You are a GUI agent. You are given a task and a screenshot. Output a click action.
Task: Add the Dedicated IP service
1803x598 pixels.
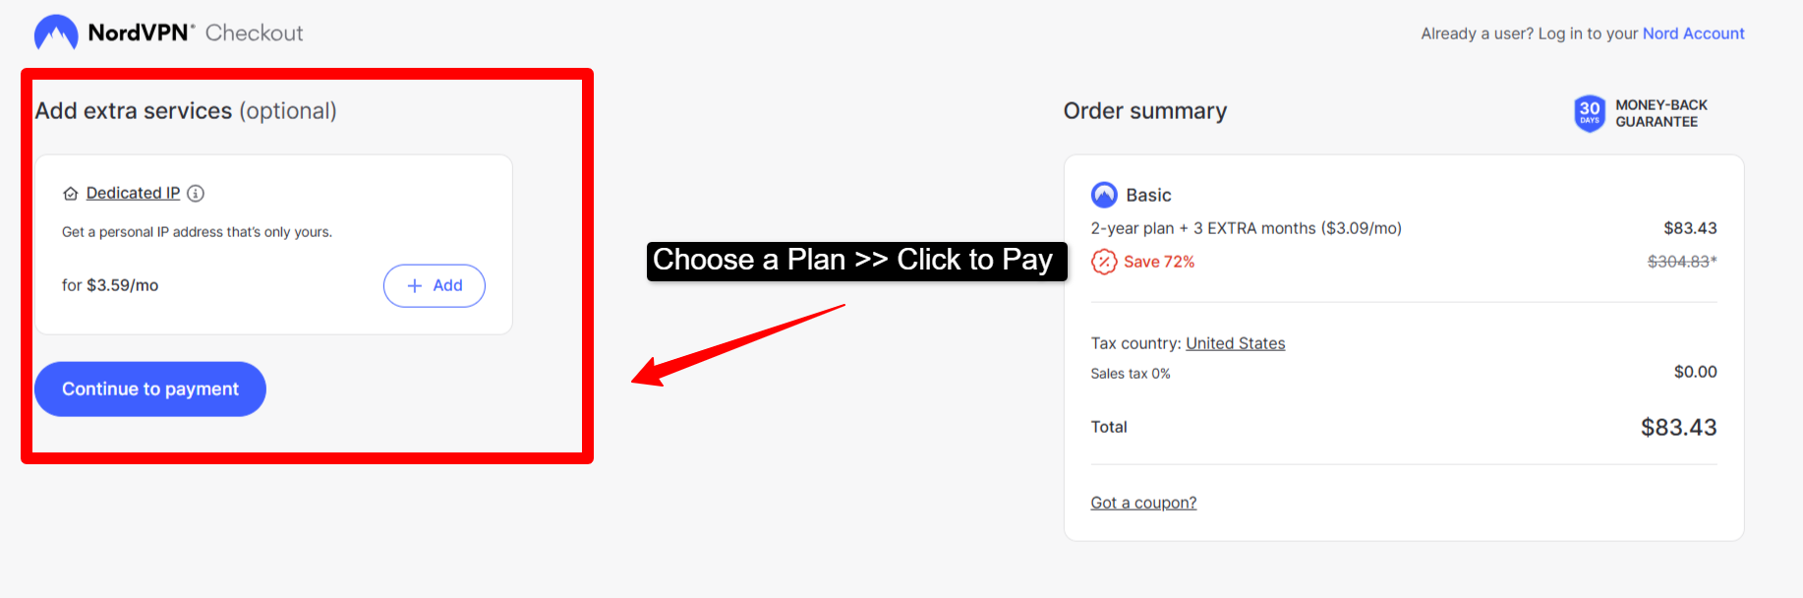(x=434, y=285)
